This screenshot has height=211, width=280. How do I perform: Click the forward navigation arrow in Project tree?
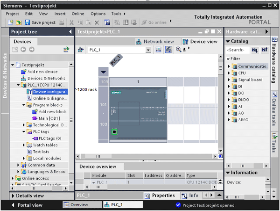pyautogui.click(x=32, y=50)
